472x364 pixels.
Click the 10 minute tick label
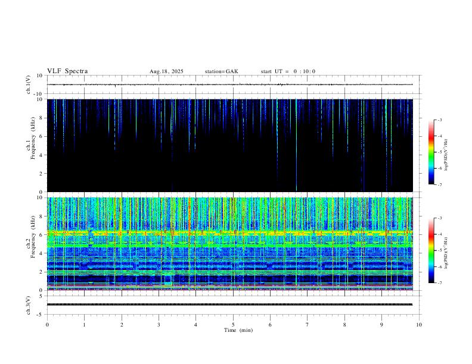[x=419, y=325]
